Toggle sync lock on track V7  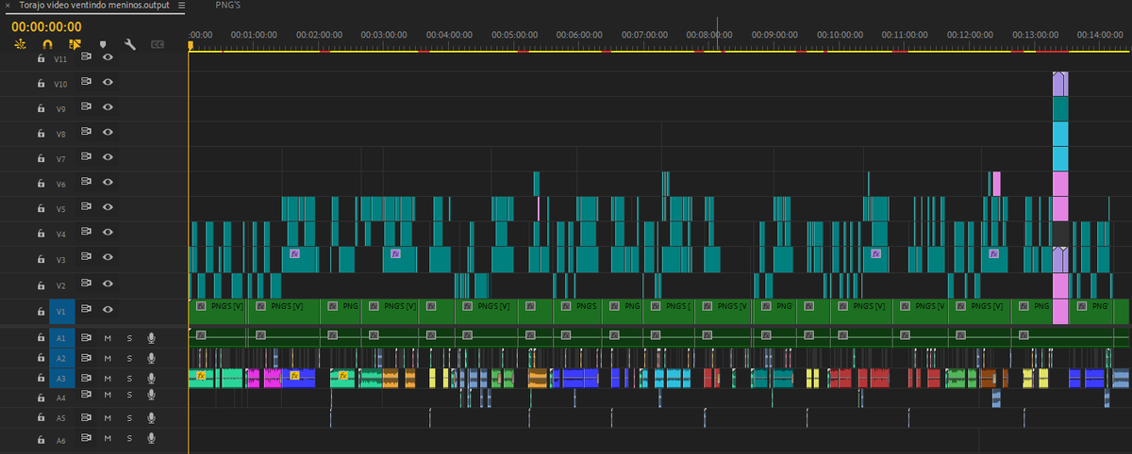pos(86,158)
